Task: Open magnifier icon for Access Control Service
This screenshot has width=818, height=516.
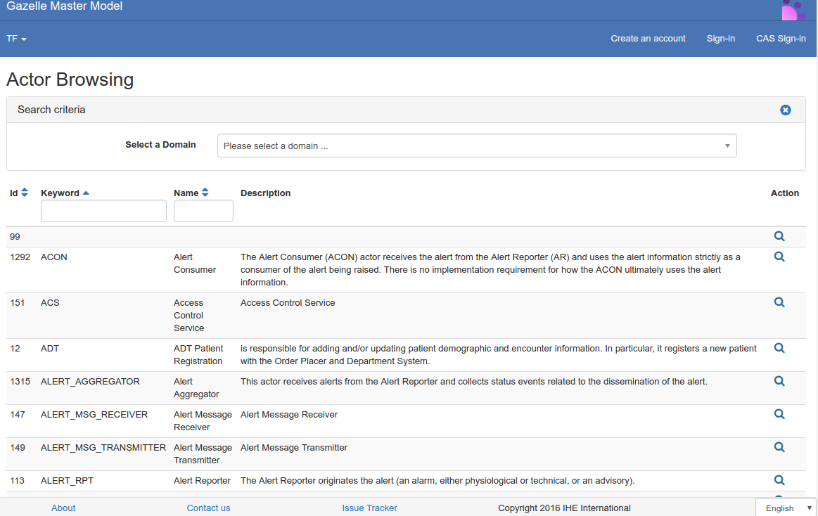Action: 779,303
